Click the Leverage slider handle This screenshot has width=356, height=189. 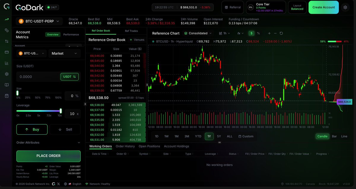[x=61, y=111]
